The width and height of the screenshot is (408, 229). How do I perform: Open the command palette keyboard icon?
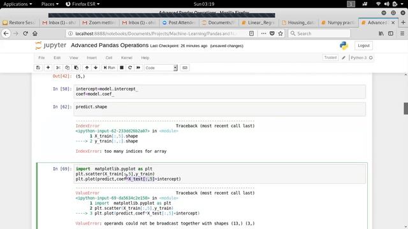pyautogui.click(x=185, y=68)
